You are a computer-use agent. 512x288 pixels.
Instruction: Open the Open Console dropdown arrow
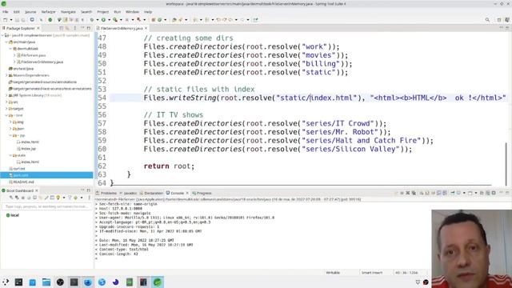[476, 193]
